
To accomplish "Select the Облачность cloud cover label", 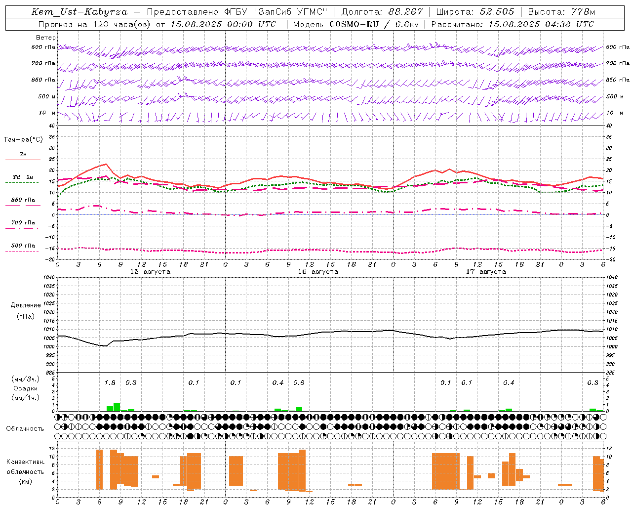I will click(x=25, y=428).
